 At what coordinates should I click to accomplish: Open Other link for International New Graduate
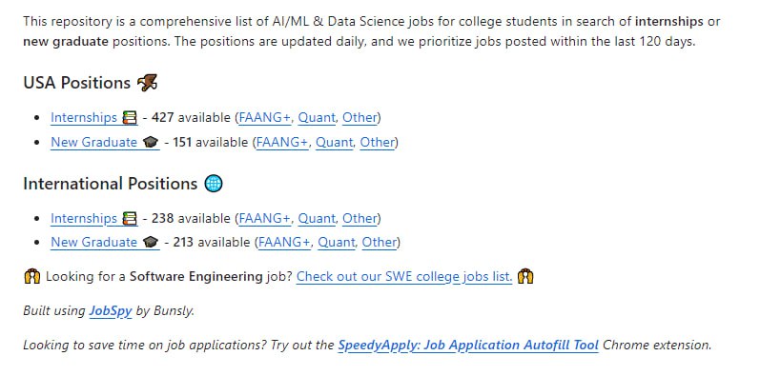(380, 242)
